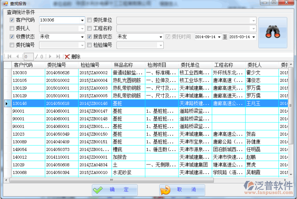Open the start date 2014-09-14 picker
The width and height of the screenshot is (297, 199).
pyautogui.click(x=219, y=37)
